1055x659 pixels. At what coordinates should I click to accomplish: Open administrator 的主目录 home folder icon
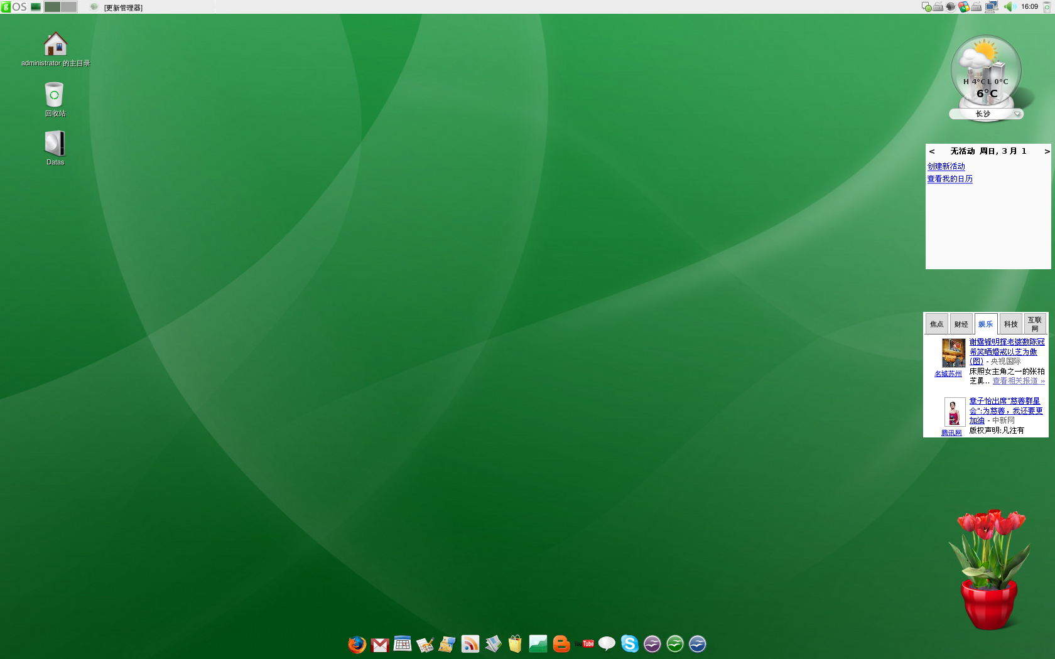tap(55, 49)
